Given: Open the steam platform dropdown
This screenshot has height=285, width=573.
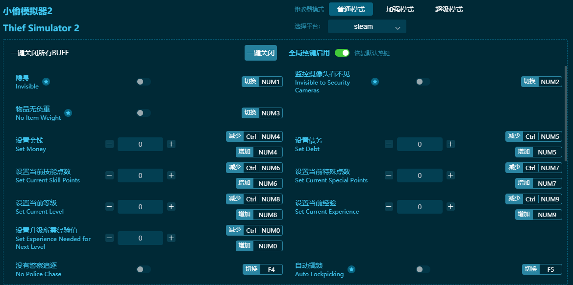Looking at the screenshot, I should 367,27.
